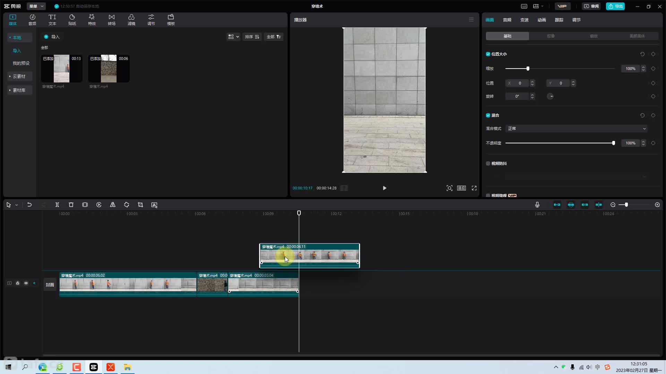Toggle main track magnet snapping button
The image size is (666, 374).
coord(557,205)
